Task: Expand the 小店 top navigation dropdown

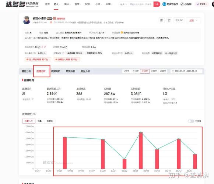Action: 99,4
